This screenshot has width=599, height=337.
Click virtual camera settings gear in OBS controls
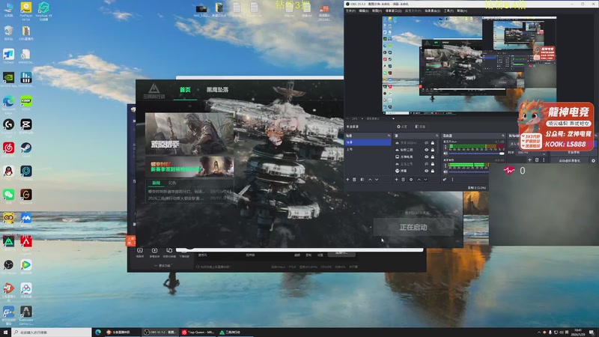(593, 161)
